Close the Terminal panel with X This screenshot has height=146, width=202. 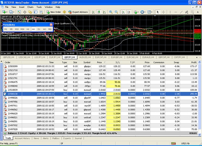[x=1, y=62]
